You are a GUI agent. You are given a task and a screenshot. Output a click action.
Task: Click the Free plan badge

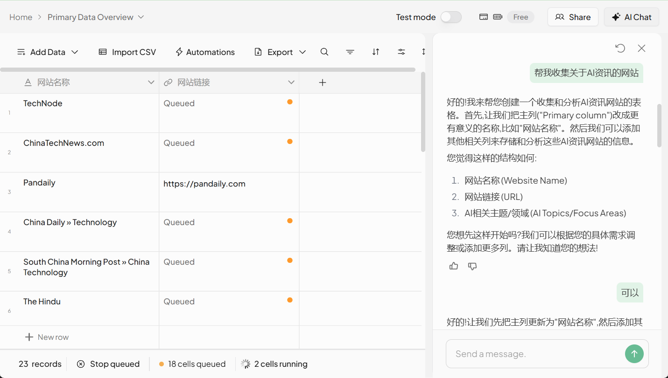click(x=520, y=17)
